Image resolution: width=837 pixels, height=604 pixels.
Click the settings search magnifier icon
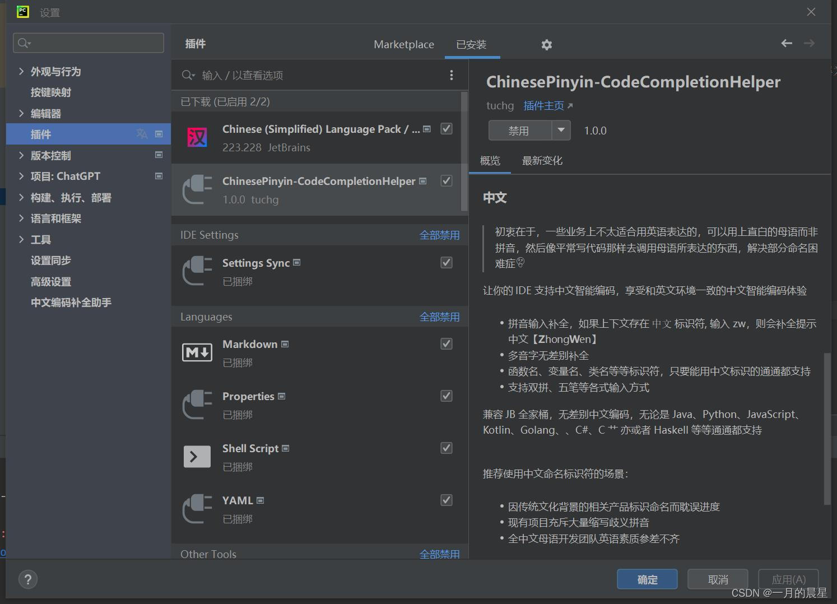[24, 43]
